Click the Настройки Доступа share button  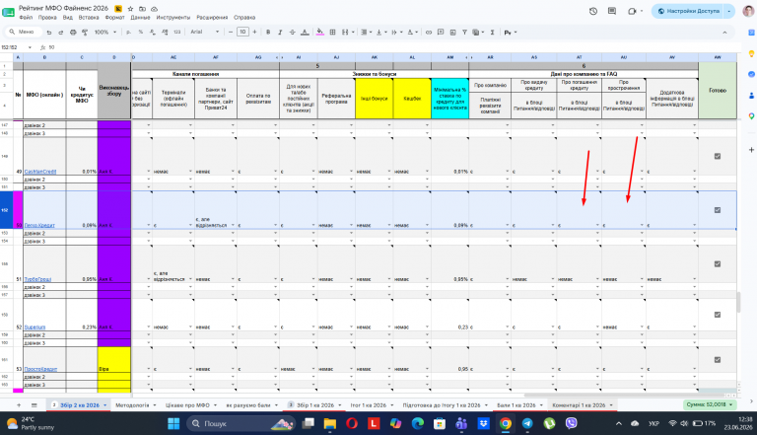(x=688, y=11)
